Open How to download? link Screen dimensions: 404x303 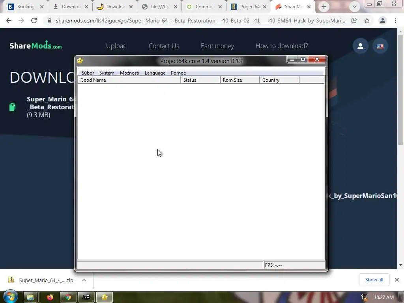click(282, 46)
